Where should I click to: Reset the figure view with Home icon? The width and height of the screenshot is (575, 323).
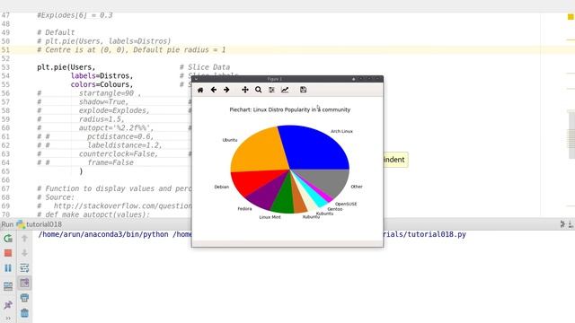pos(200,90)
